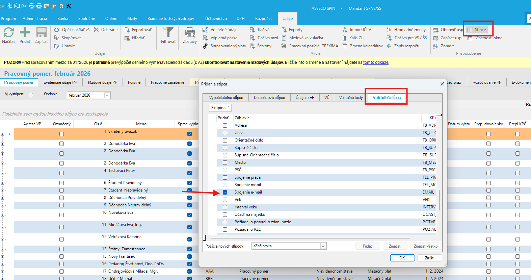Switch to Databázové stĺpce tab
531x280 pixels.
(269, 98)
